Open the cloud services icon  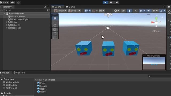[x=12, y=2]
